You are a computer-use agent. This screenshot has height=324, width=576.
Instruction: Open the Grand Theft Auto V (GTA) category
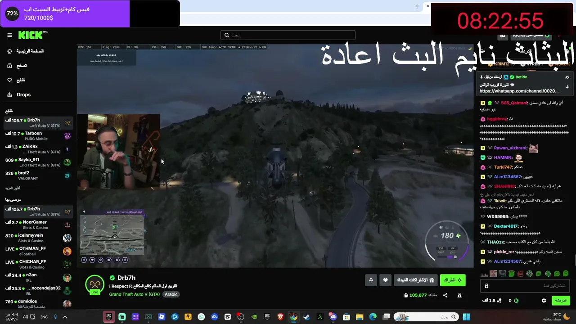click(x=135, y=294)
